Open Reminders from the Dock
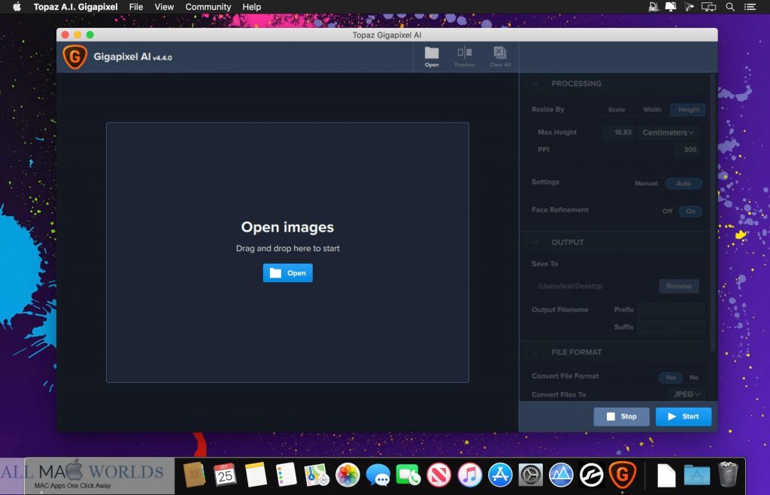The image size is (770, 495). point(286,475)
